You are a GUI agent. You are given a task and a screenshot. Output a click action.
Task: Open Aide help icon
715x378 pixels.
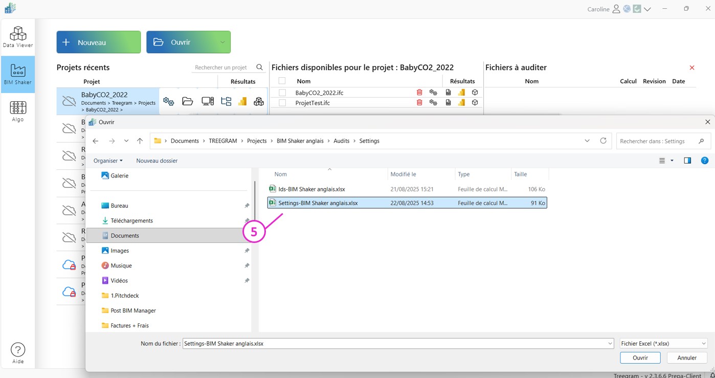point(18,353)
